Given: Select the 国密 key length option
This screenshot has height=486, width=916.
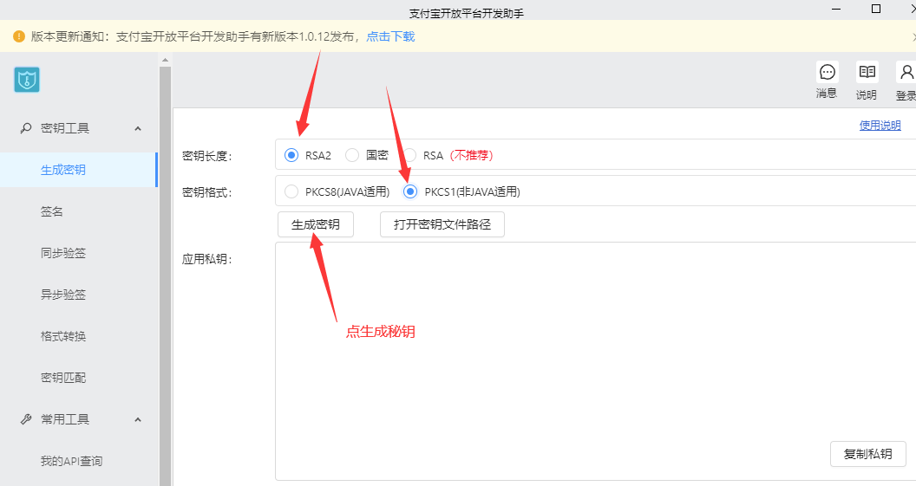Looking at the screenshot, I should (x=352, y=155).
